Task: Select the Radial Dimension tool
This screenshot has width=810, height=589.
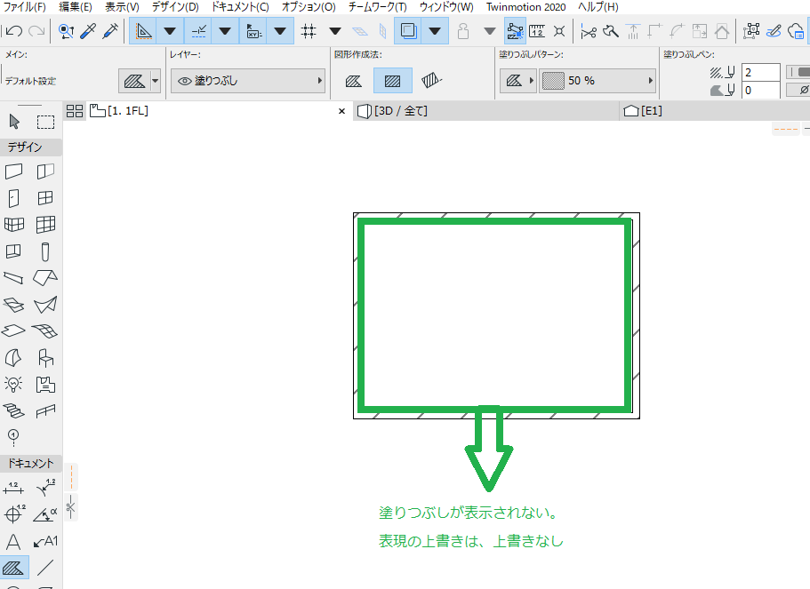Action: click(45, 488)
